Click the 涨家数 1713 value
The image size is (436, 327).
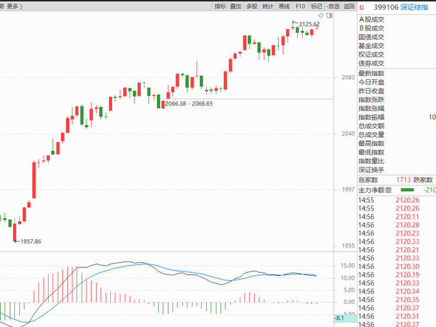point(404,180)
